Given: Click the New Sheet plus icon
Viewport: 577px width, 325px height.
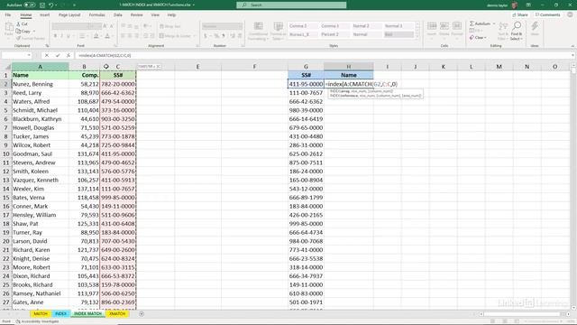Looking at the screenshot, I should click(x=142, y=314).
